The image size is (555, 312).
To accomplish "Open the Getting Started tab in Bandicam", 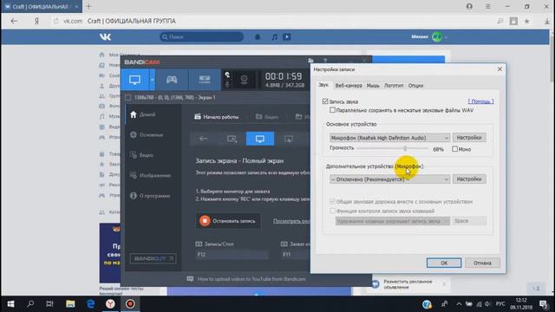I will [x=217, y=117].
